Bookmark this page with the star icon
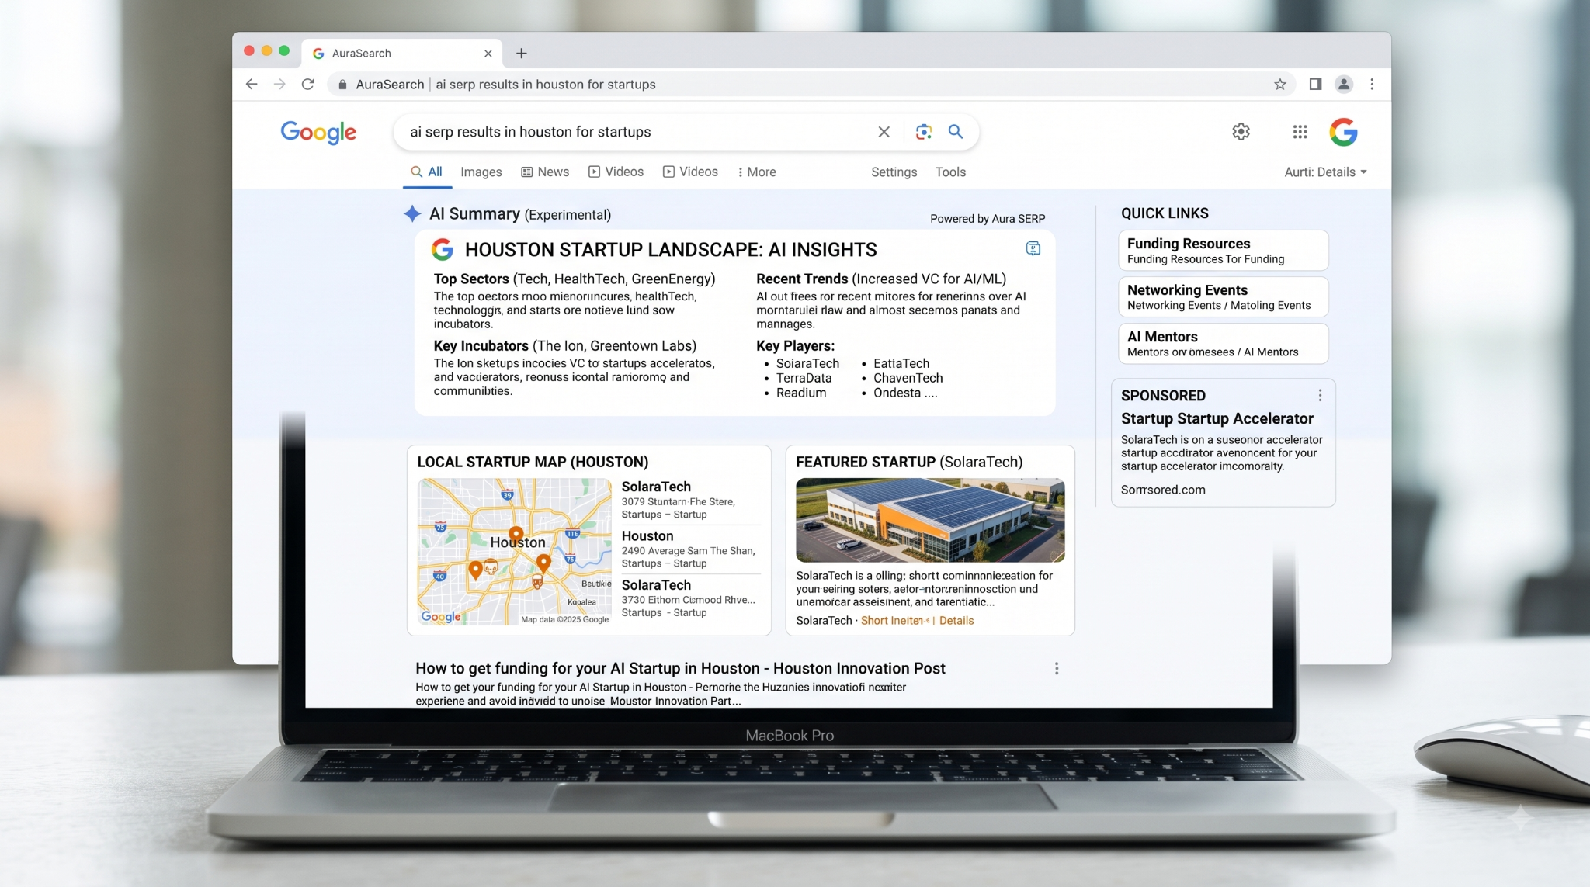This screenshot has height=887, width=1590. [1280, 85]
